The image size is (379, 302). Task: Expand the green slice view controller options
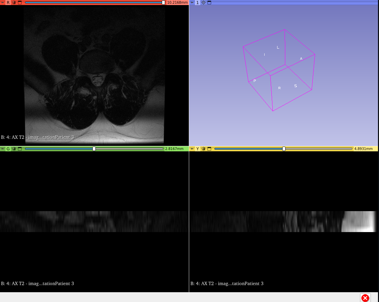2,148
